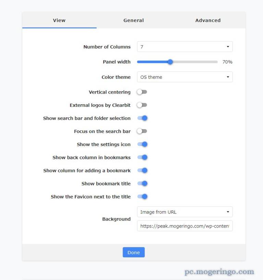
Task: Toggle Show bookmark title switch
Action: [142, 184]
